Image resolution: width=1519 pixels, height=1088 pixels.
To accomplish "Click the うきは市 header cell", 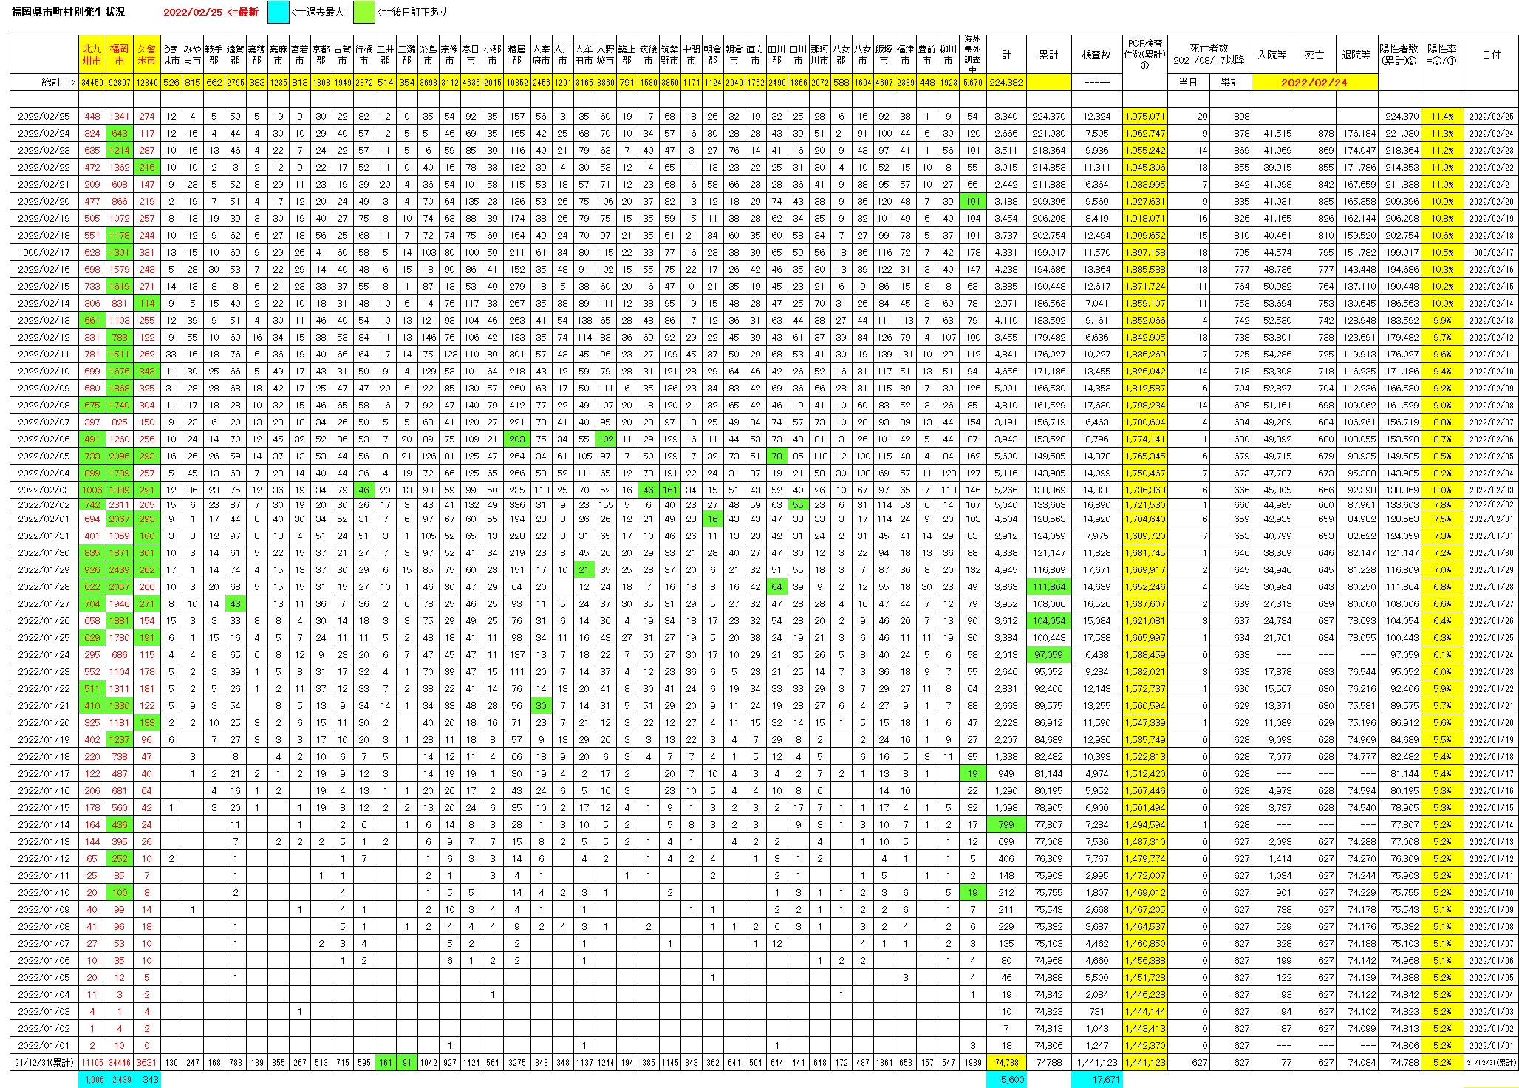I will coord(171,55).
